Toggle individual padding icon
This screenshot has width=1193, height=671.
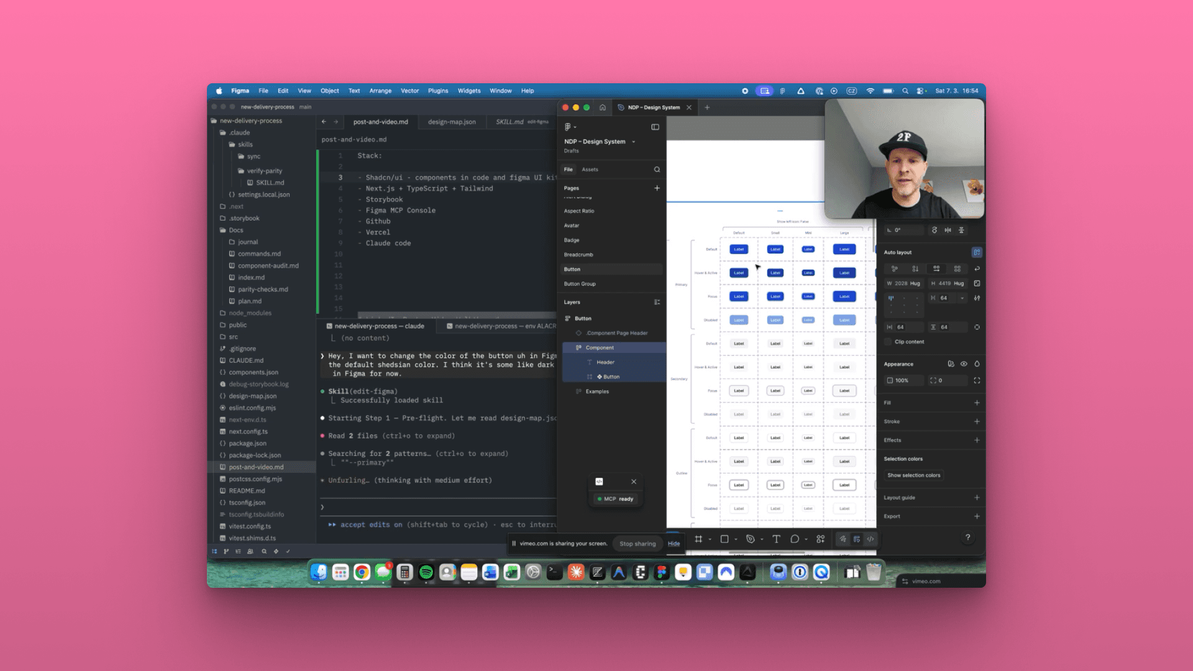tap(977, 327)
